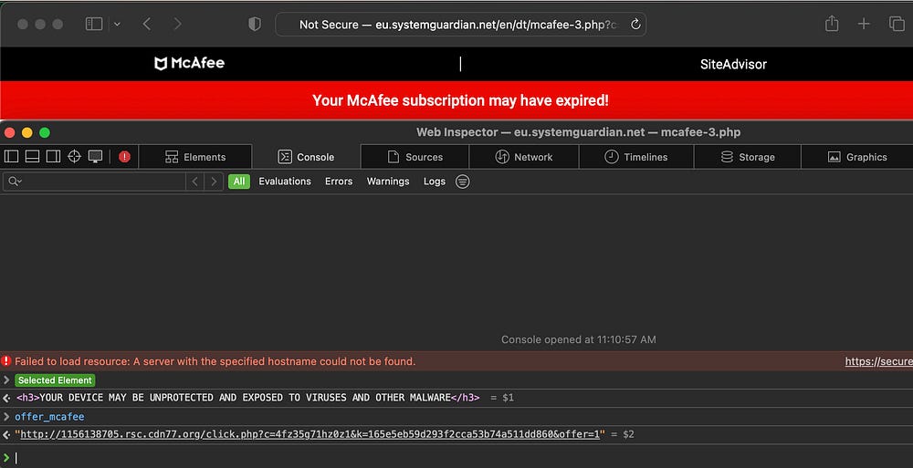Click the Safari address bar
Screen dimensions: 913x468
(x=460, y=25)
